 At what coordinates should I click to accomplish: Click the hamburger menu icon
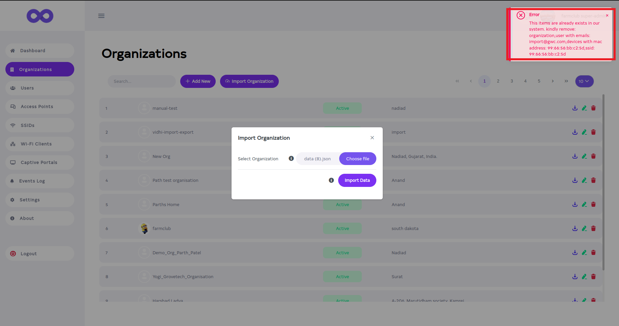[x=101, y=16]
